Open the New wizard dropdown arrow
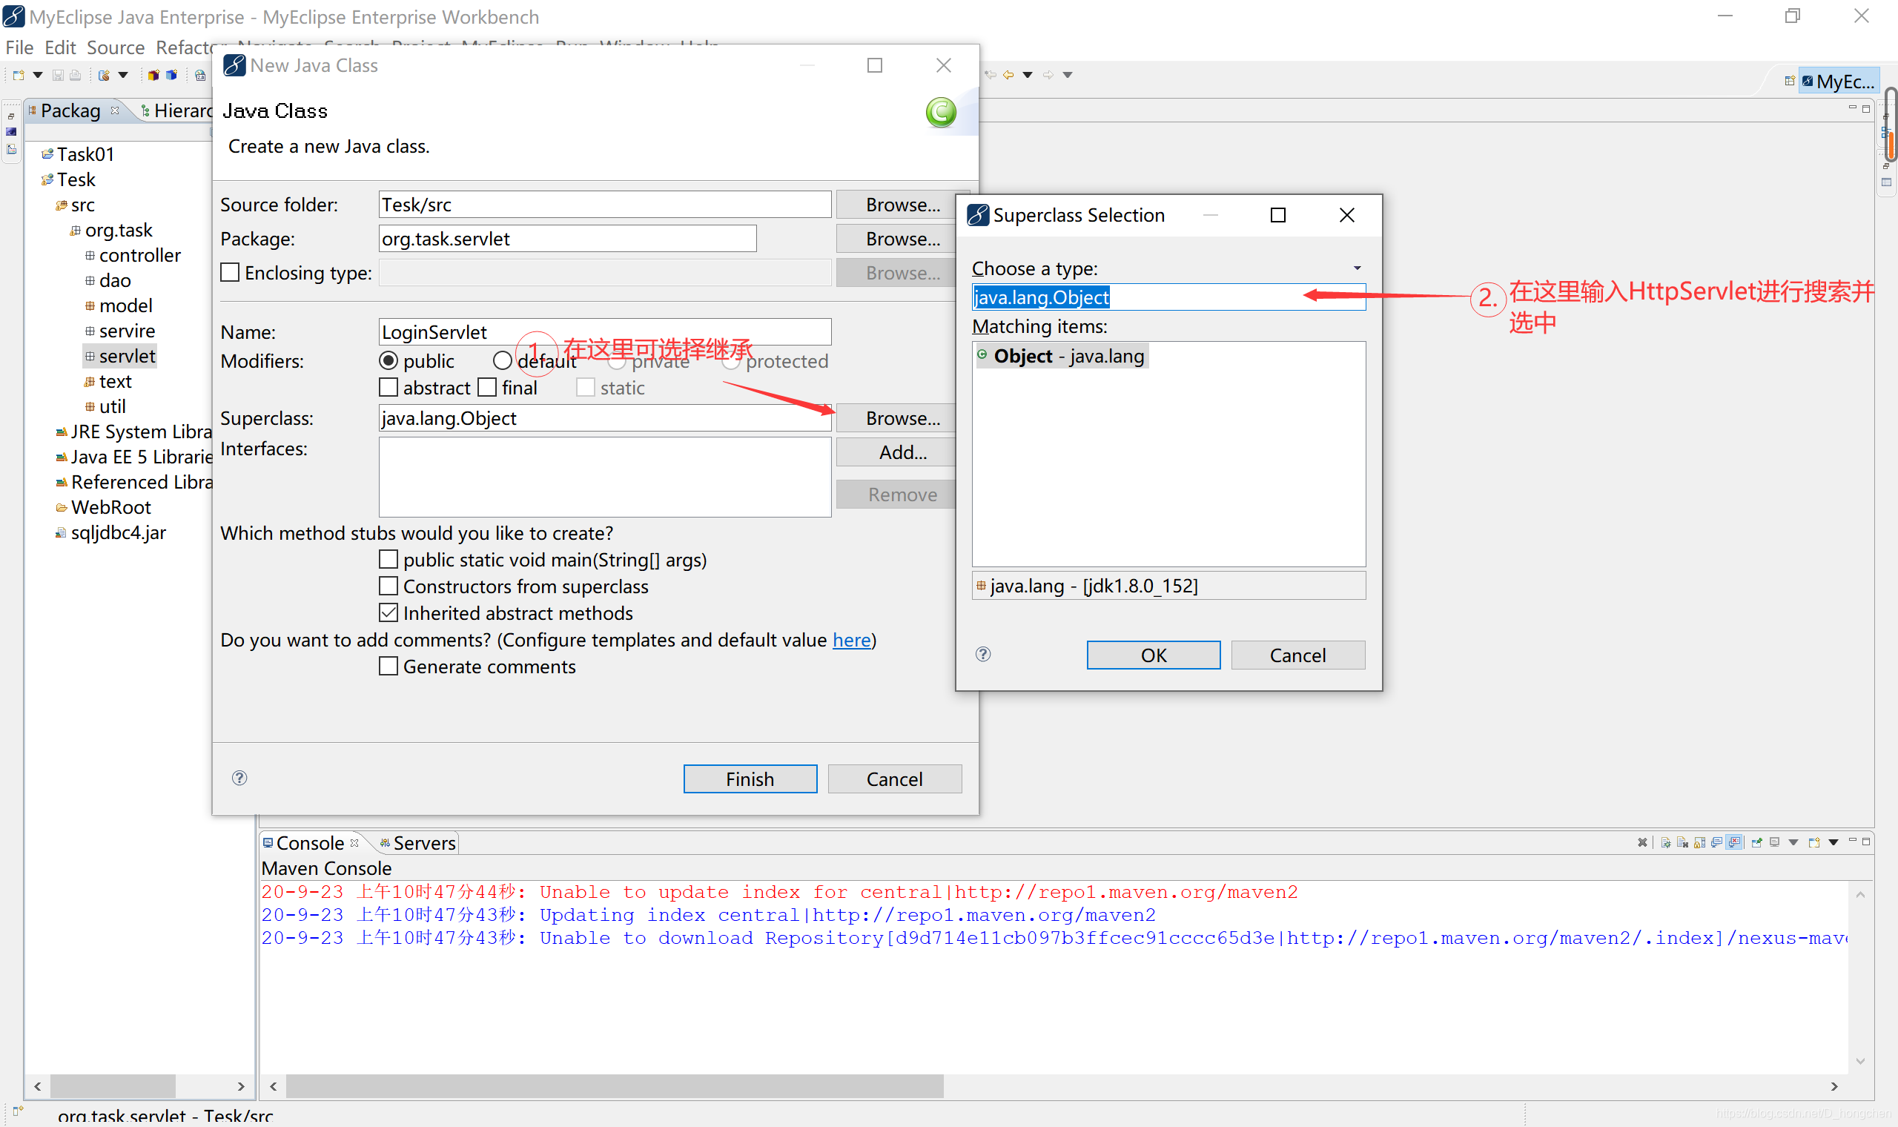Viewport: 1898px width, 1127px height. click(37, 75)
